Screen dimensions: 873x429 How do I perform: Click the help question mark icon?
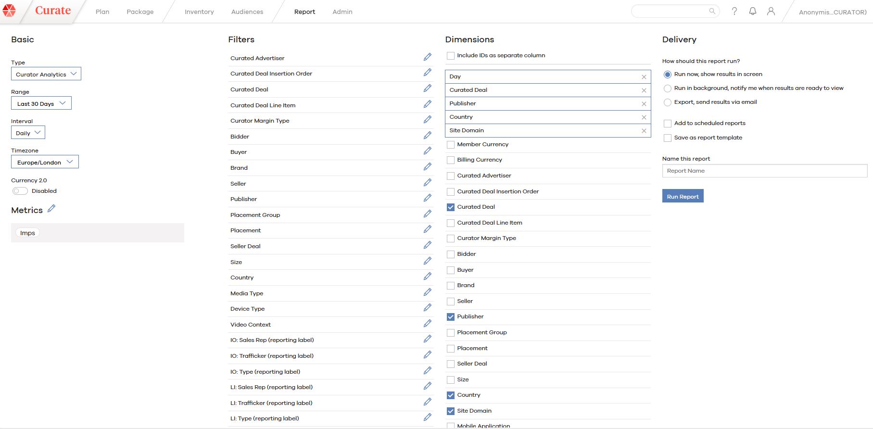coord(734,11)
